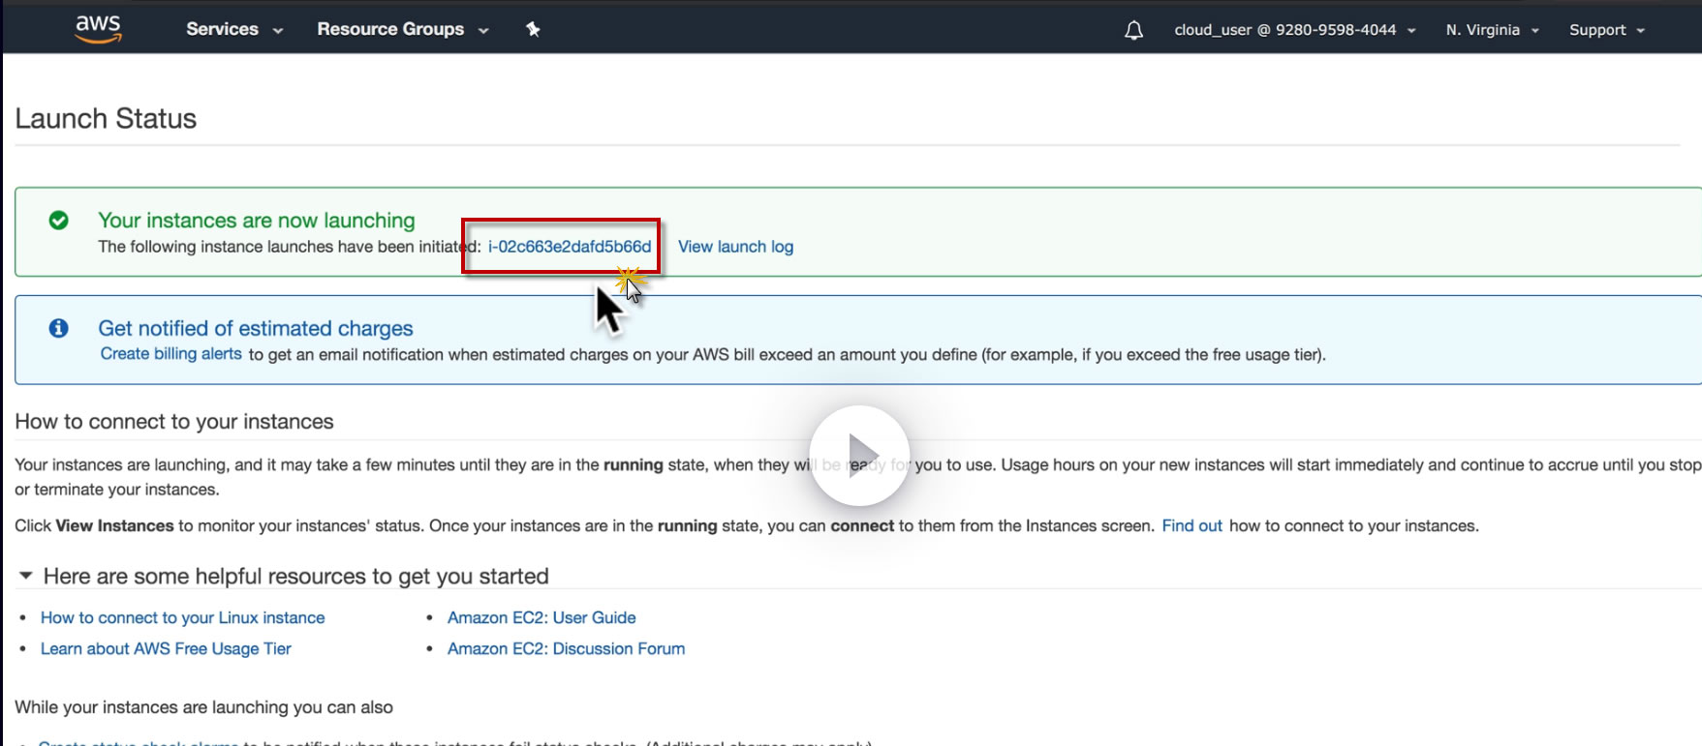Click 'While your instances are launching' text
The image size is (1702, 746).
[203, 707]
